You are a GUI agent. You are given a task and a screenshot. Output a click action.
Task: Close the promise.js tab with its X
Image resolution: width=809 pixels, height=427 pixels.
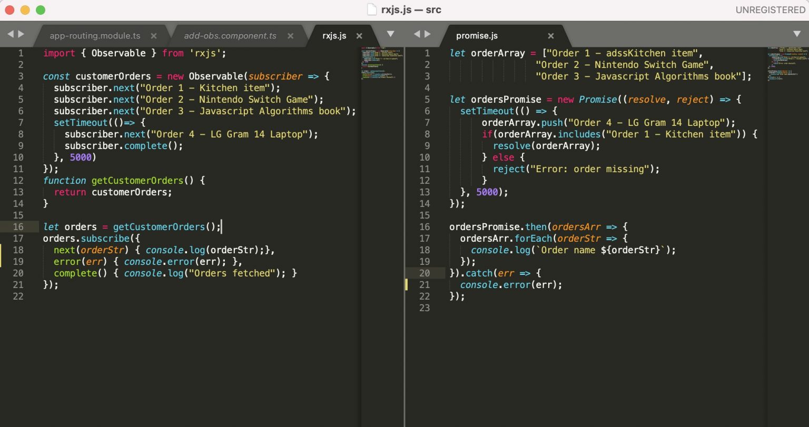[x=550, y=36]
